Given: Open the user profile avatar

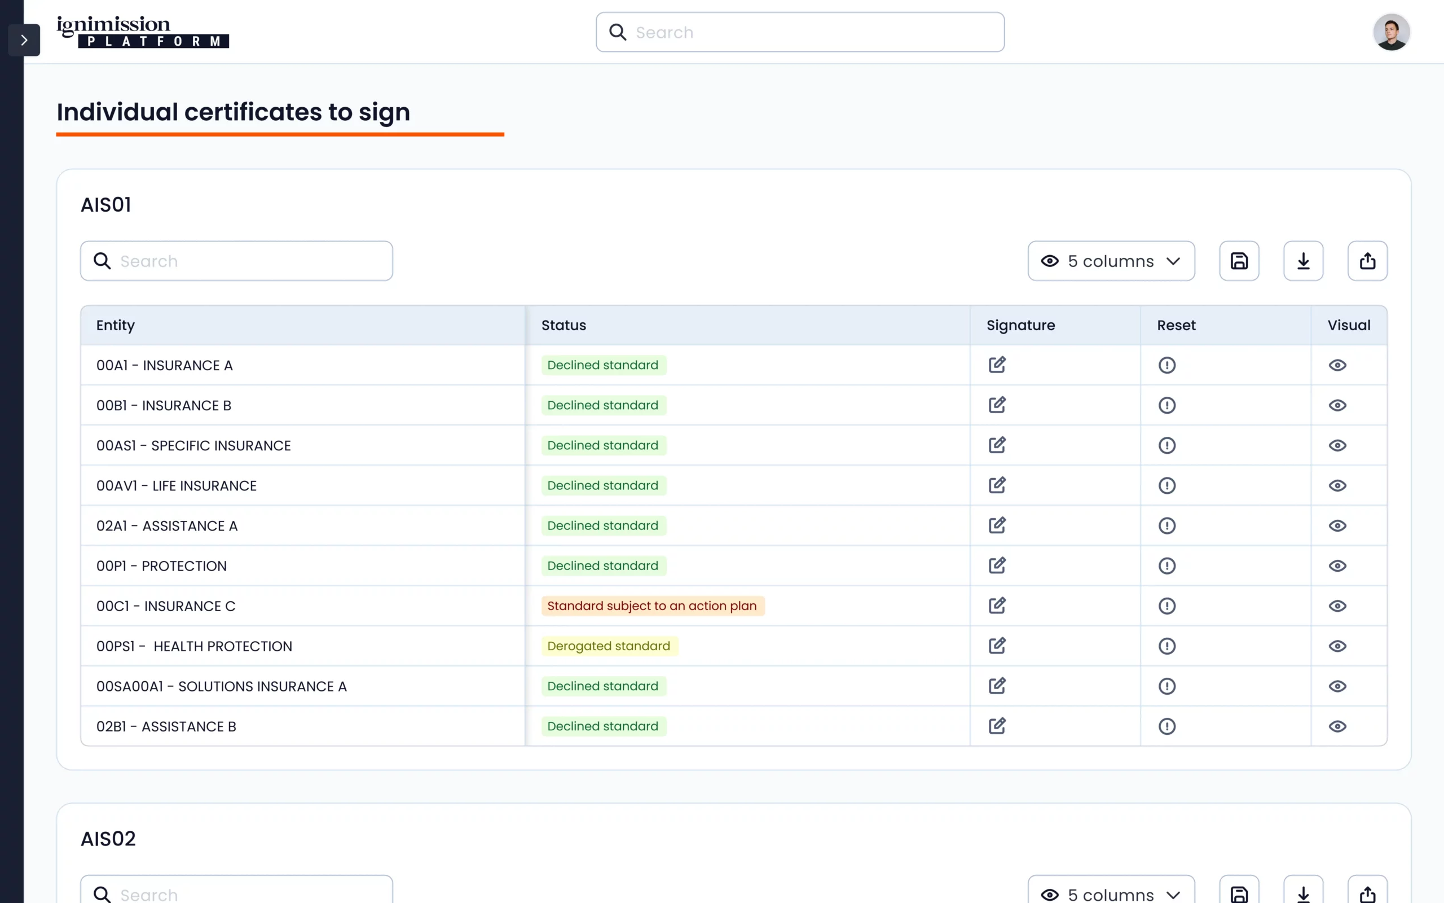Looking at the screenshot, I should click(1391, 32).
